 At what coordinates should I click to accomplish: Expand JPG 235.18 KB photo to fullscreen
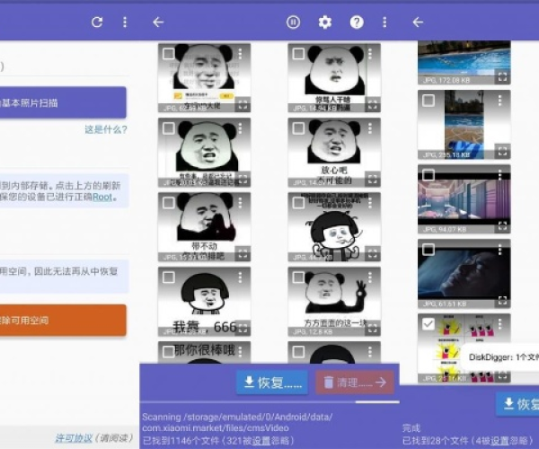(x=502, y=152)
